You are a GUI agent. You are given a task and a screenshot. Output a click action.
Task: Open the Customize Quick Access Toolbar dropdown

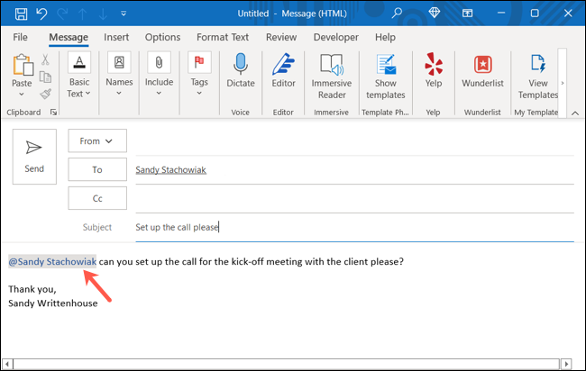coord(124,14)
